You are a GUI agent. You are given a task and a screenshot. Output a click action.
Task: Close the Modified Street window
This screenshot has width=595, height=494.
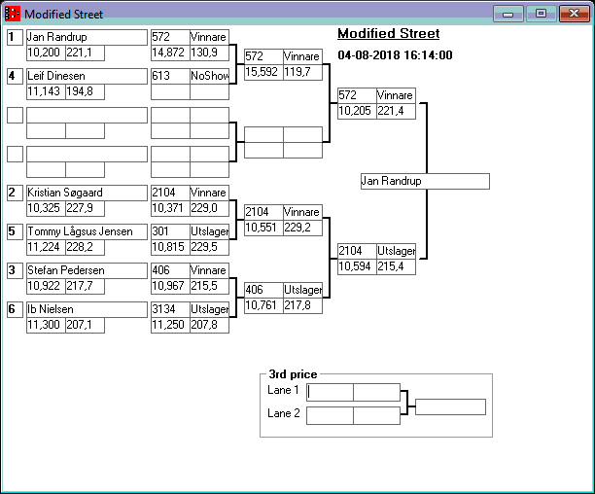pyautogui.click(x=573, y=14)
